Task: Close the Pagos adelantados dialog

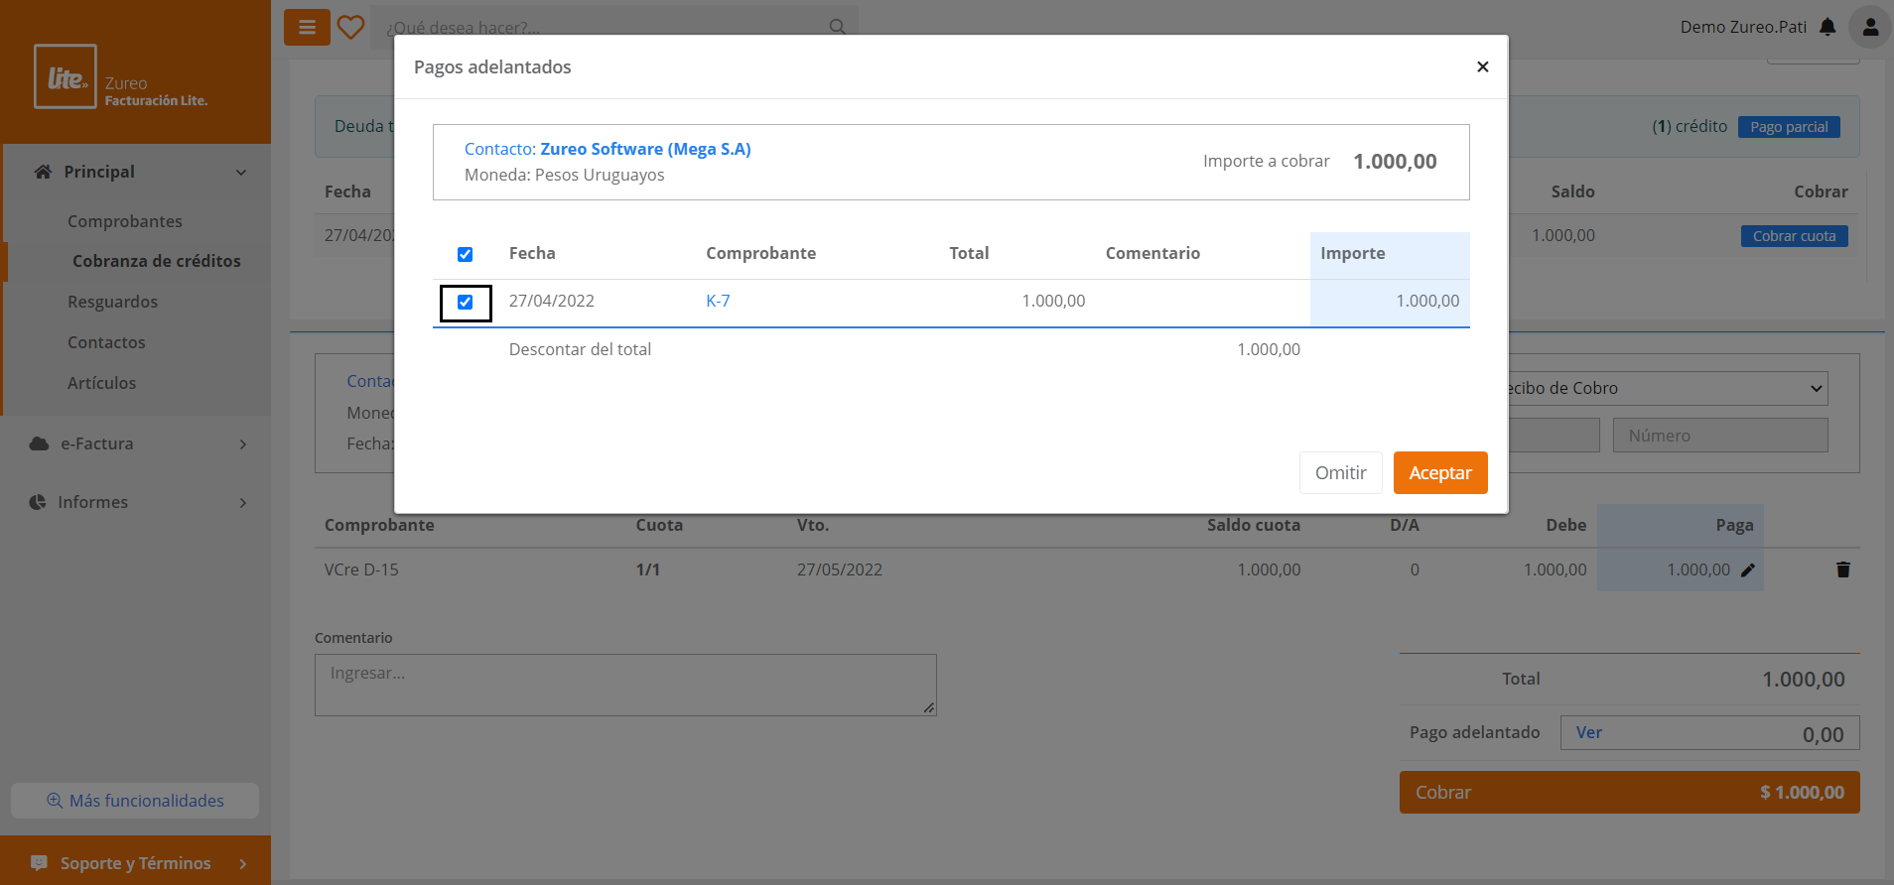Action: click(1482, 66)
